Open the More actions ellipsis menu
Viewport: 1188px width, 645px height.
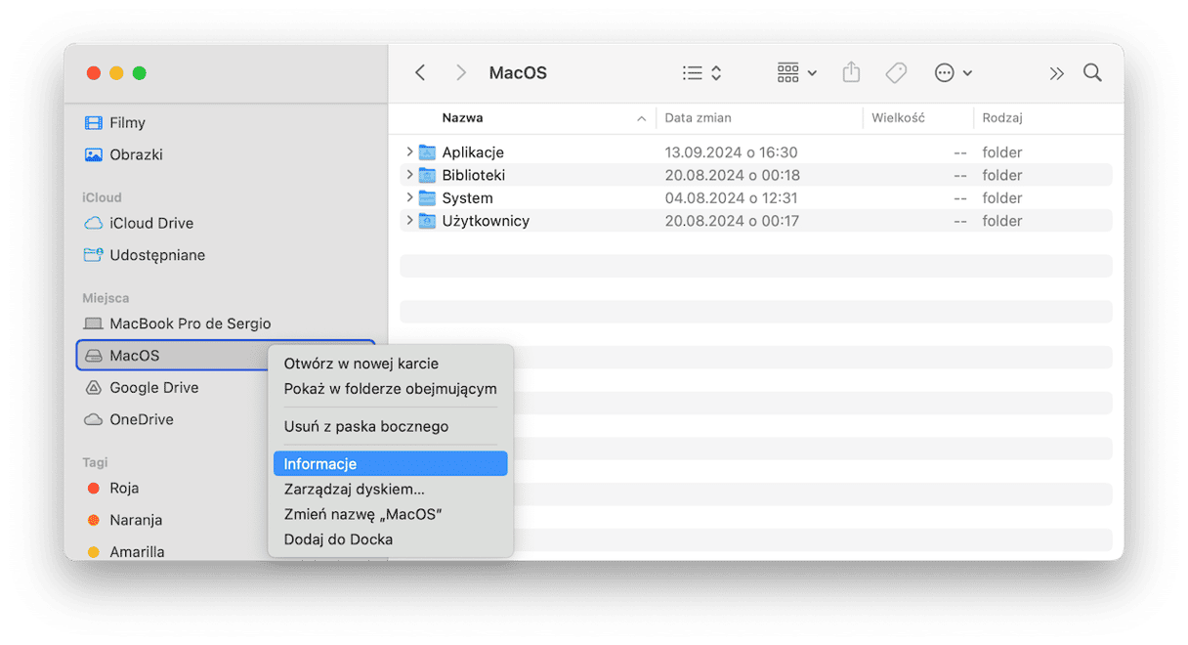click(954, 73)
